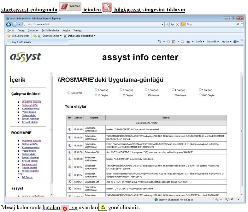Open the Düzen menu
The image size is (248, 212).
21,30
